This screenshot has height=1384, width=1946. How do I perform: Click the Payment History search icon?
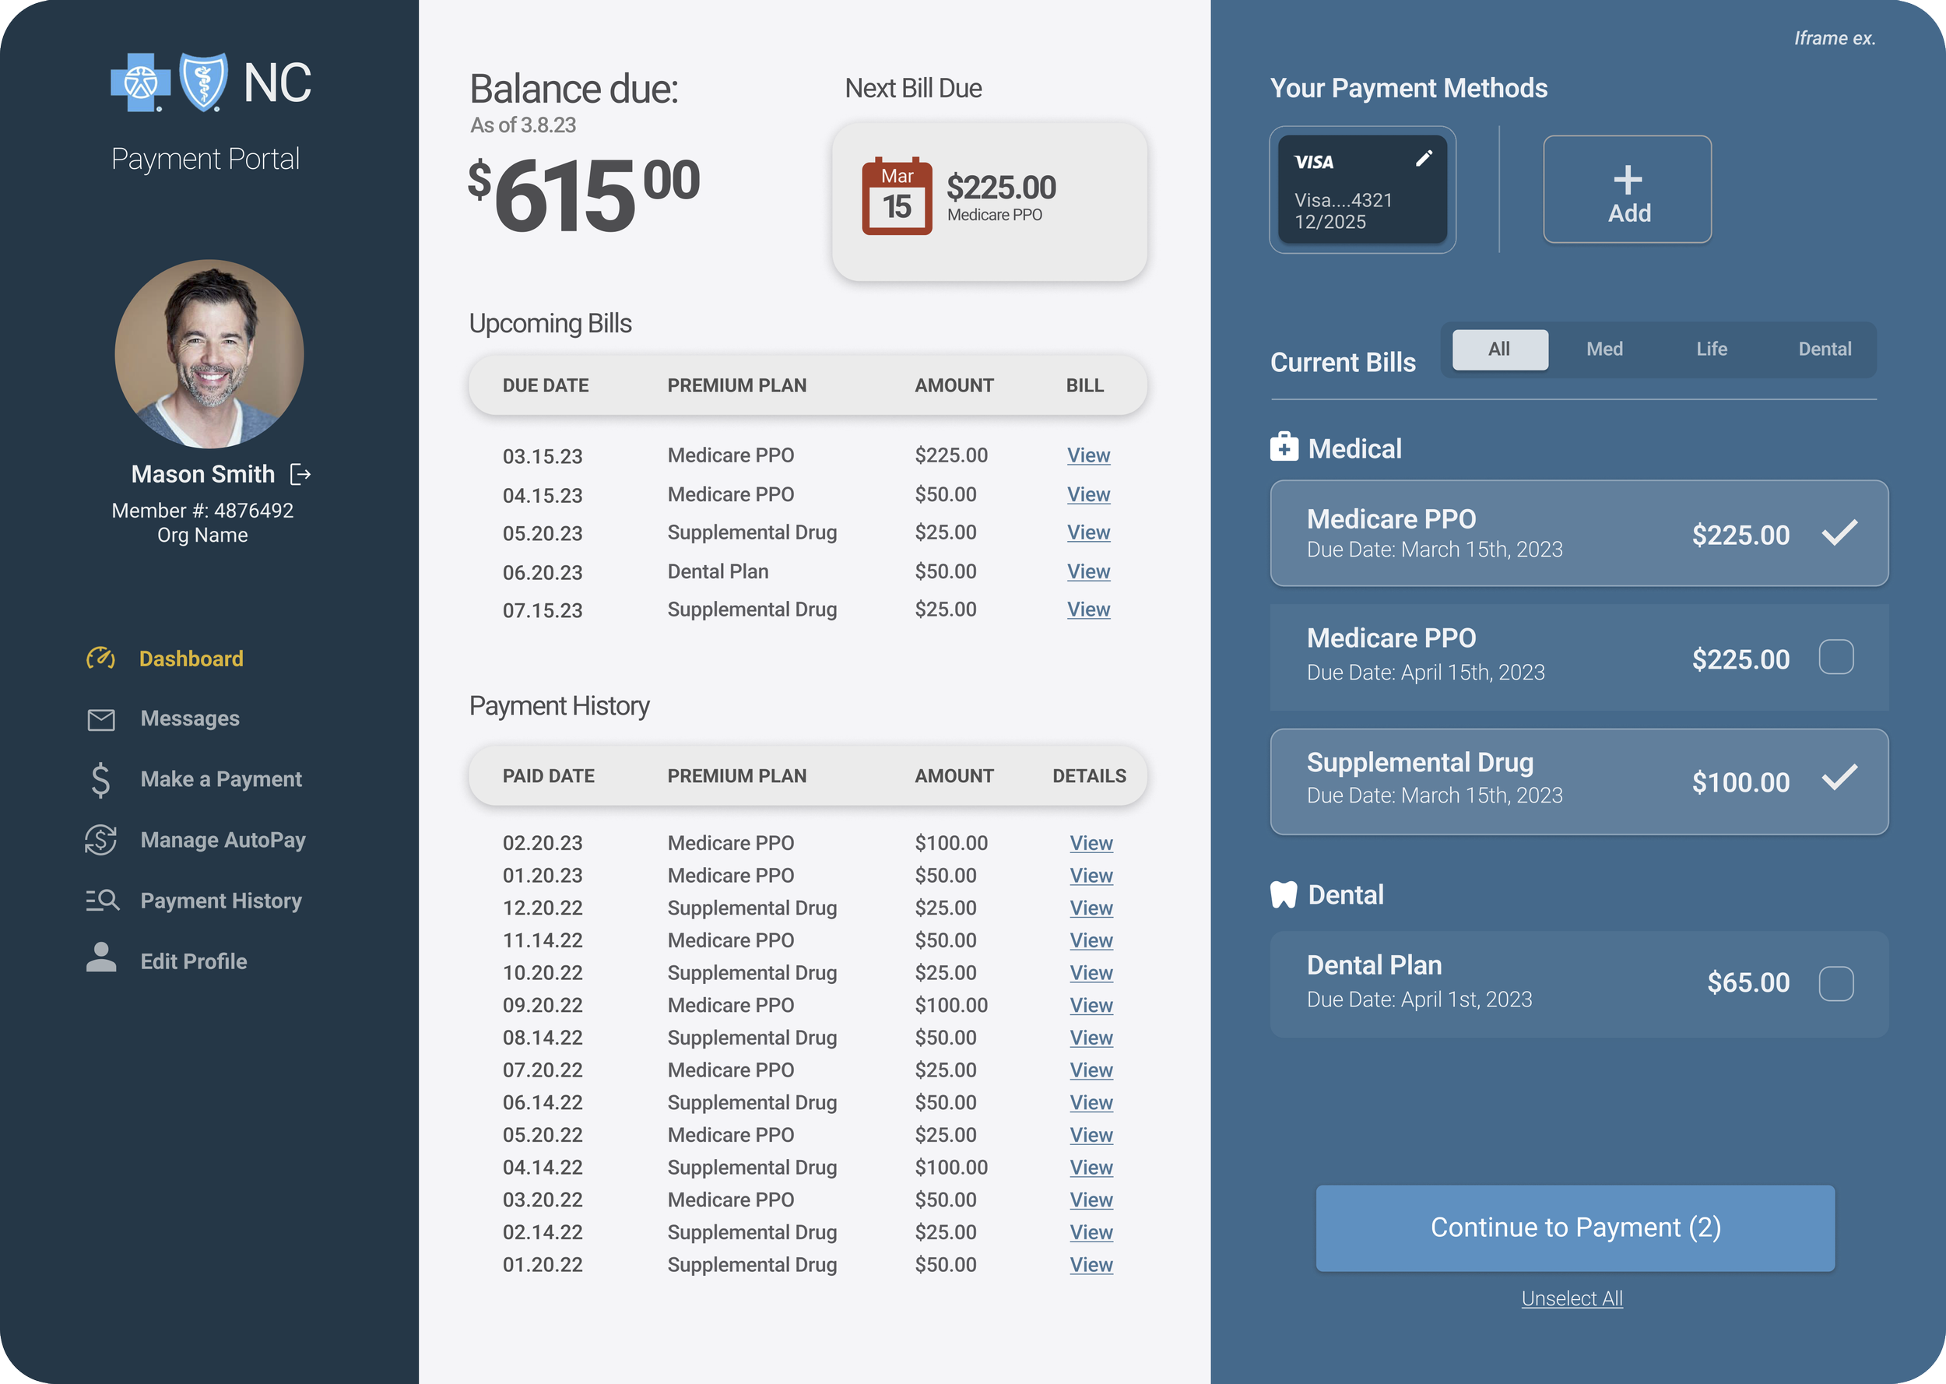102,900
